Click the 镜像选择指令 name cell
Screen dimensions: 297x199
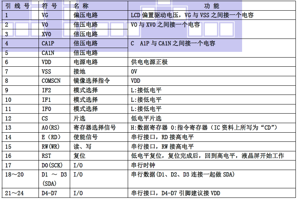(x=92, y=81)
